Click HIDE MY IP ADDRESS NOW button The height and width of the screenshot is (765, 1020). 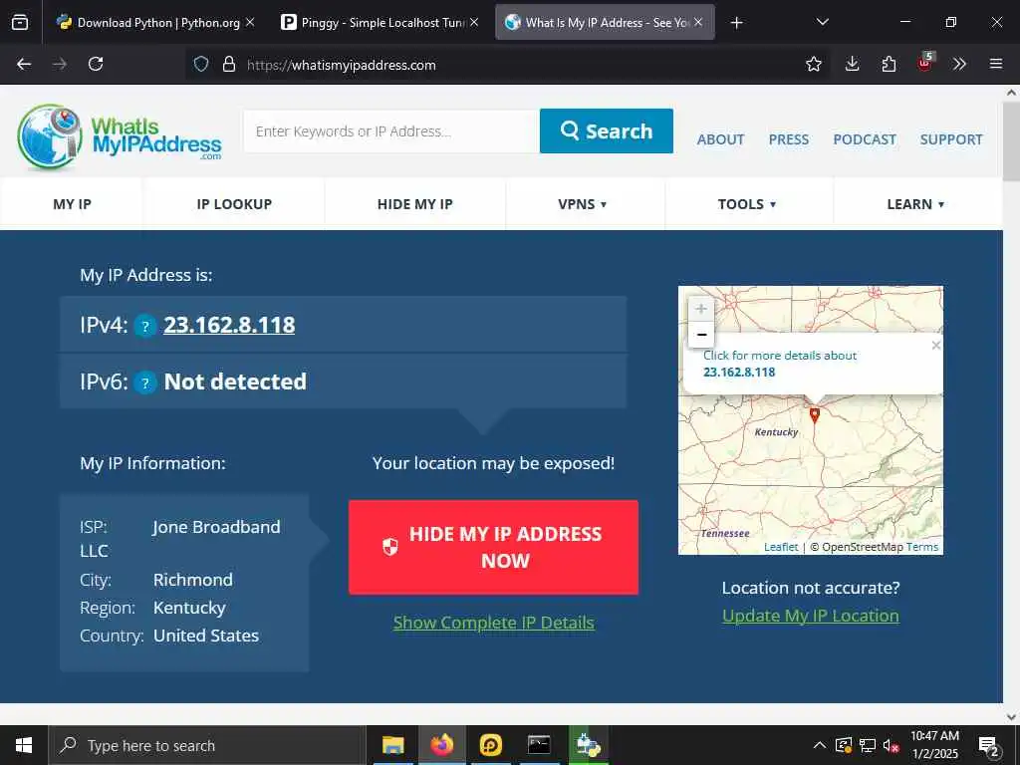493,547
